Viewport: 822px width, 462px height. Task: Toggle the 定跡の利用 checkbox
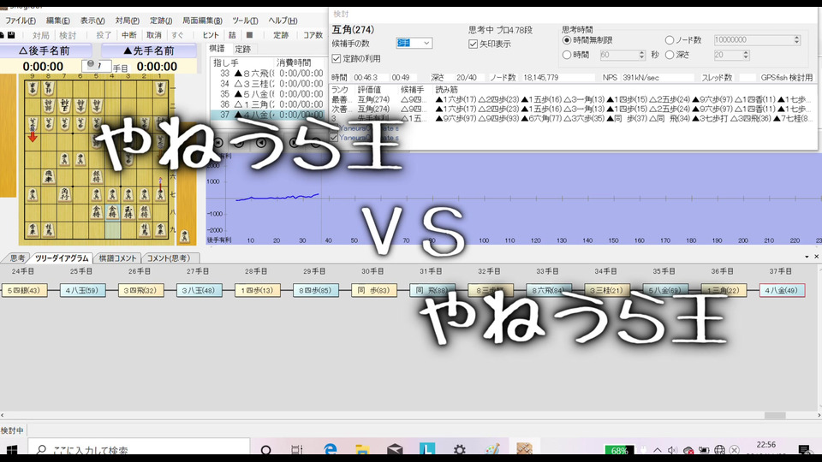point(337,59)
